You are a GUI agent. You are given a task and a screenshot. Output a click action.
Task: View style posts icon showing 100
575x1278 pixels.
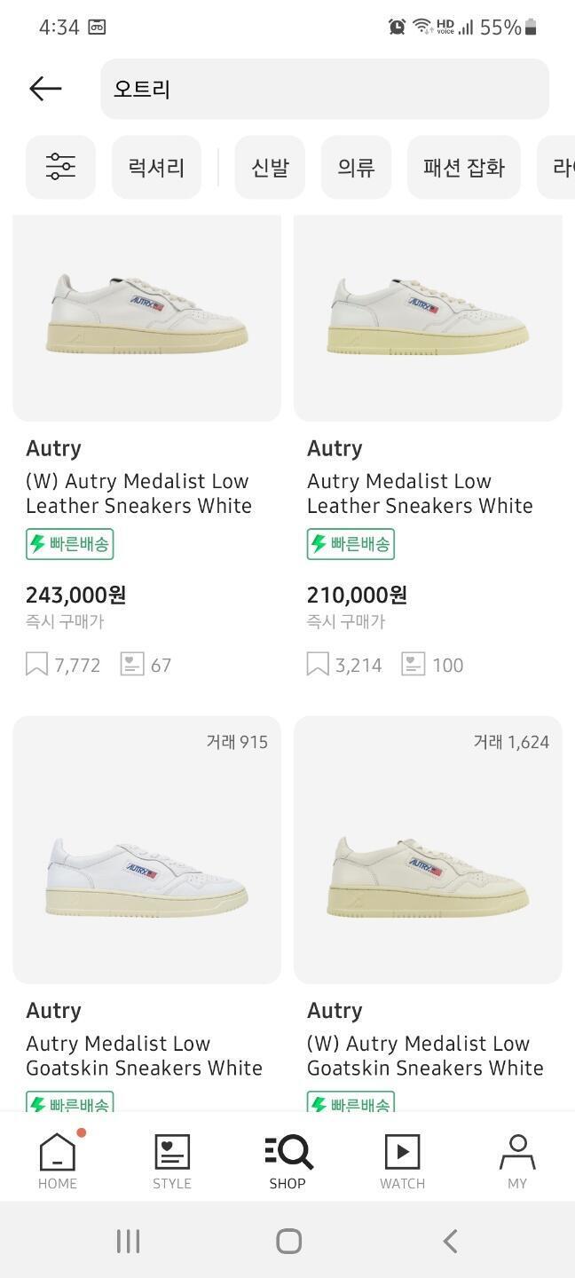[x=414, y=665]
